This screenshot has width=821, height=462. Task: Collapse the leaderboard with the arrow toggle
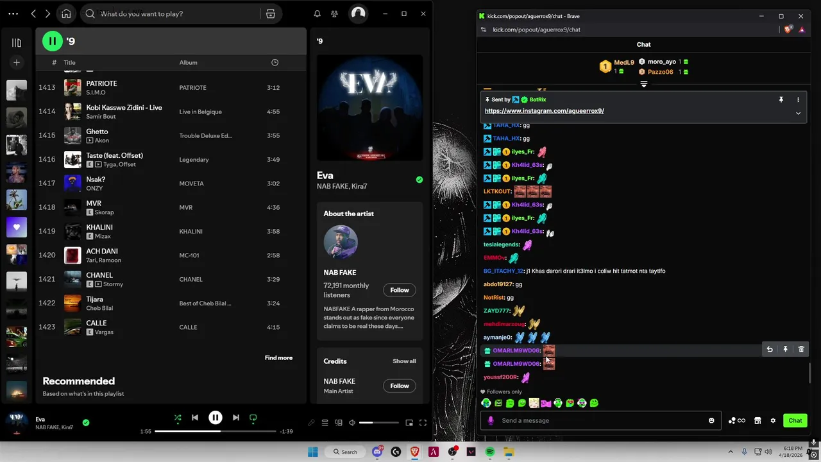(x=643, y=83)
